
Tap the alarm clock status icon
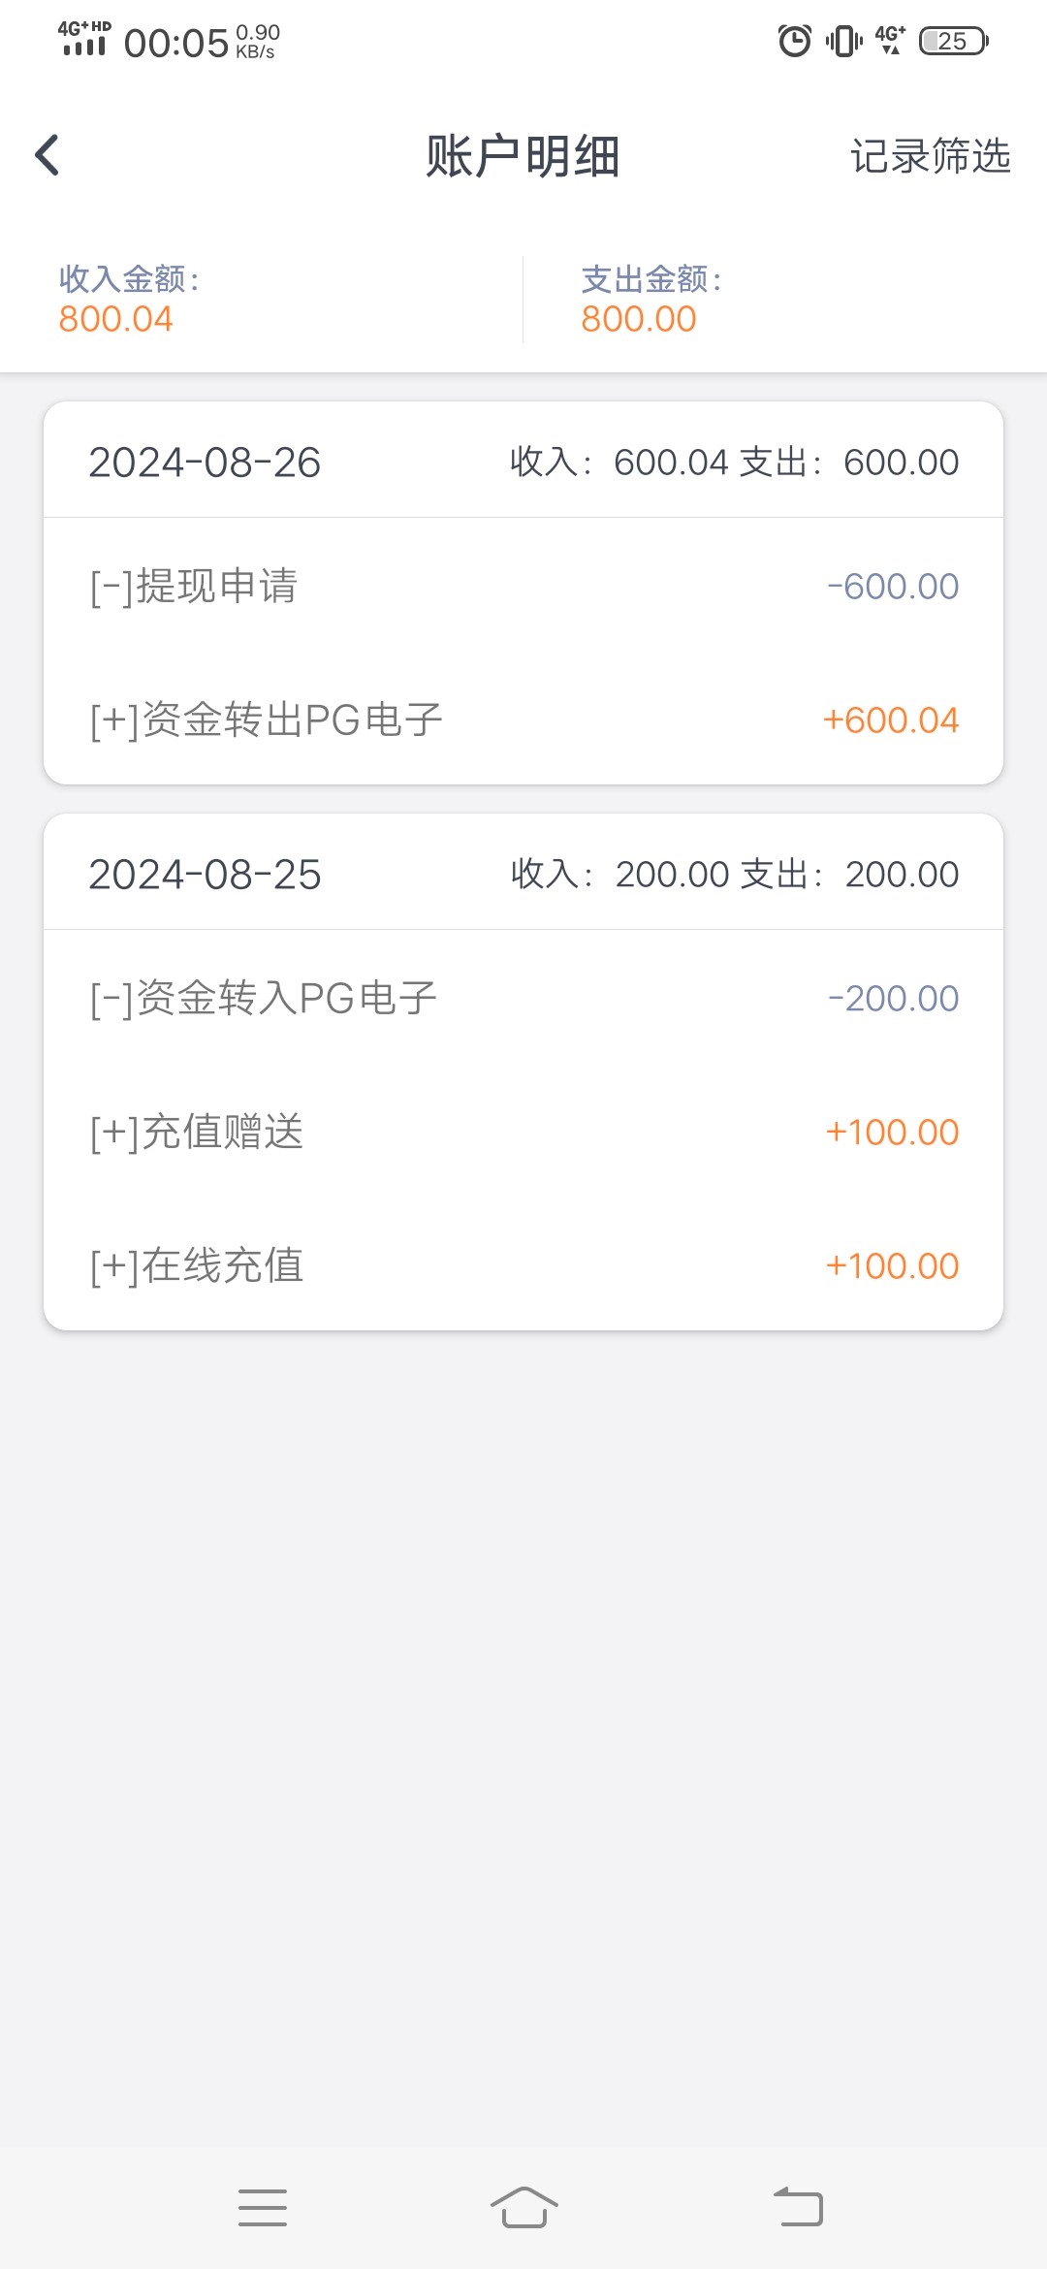coord(795,41)
